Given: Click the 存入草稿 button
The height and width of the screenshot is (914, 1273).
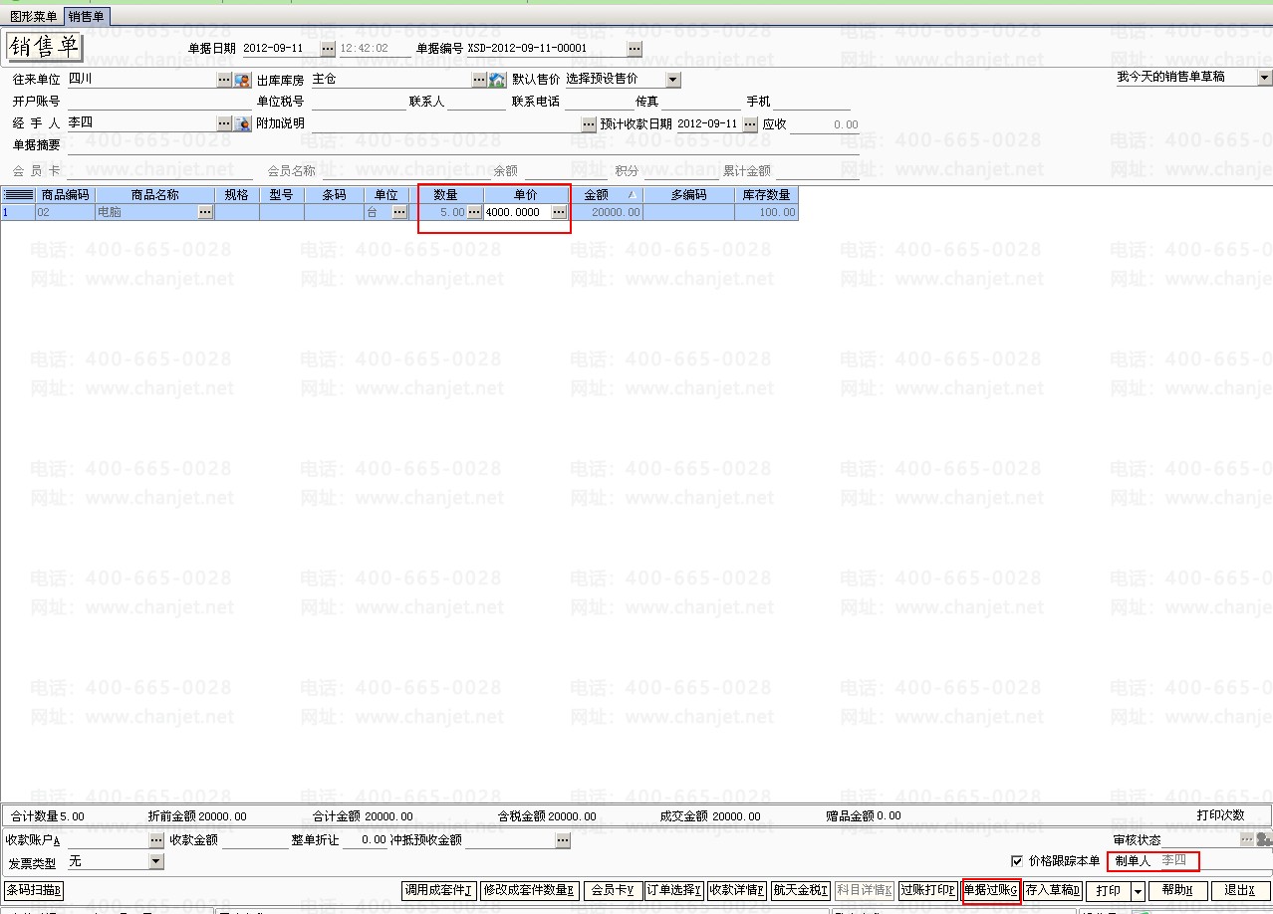Looking at the screenshot, I should pyautogui.click(x=1052, y=890).
